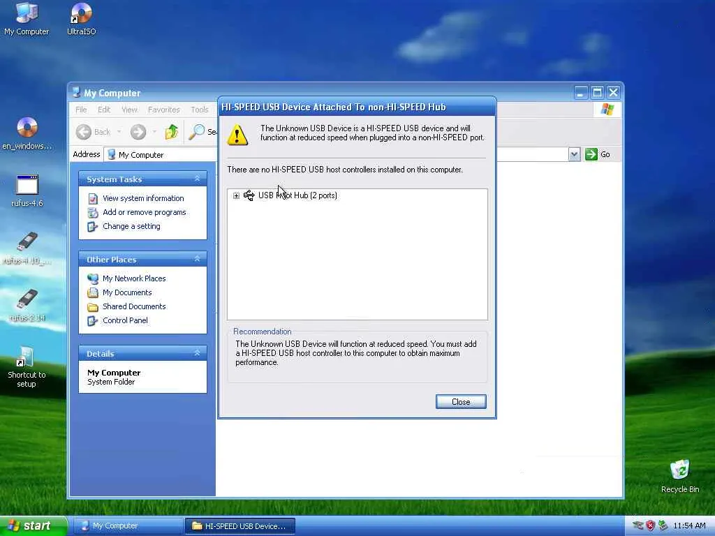Open the Favorites menu
The height and width of the screenshot is (536, 715).
[x=163, y=110]
